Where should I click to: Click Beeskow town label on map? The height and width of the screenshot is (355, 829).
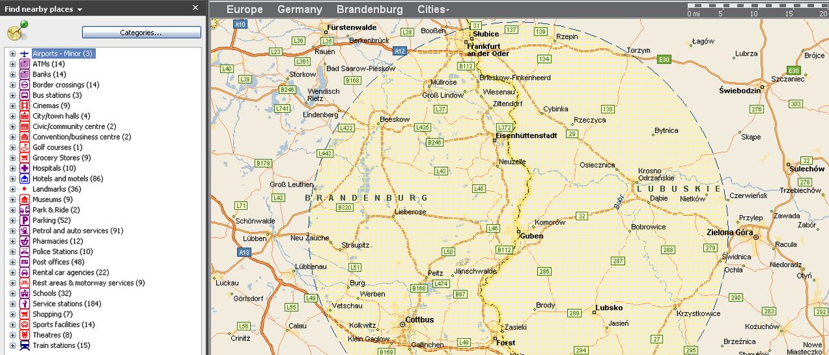[x=395, y=120]
